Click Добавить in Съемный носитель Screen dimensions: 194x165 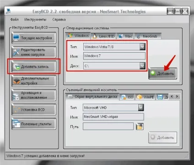(x=162, y=138)
